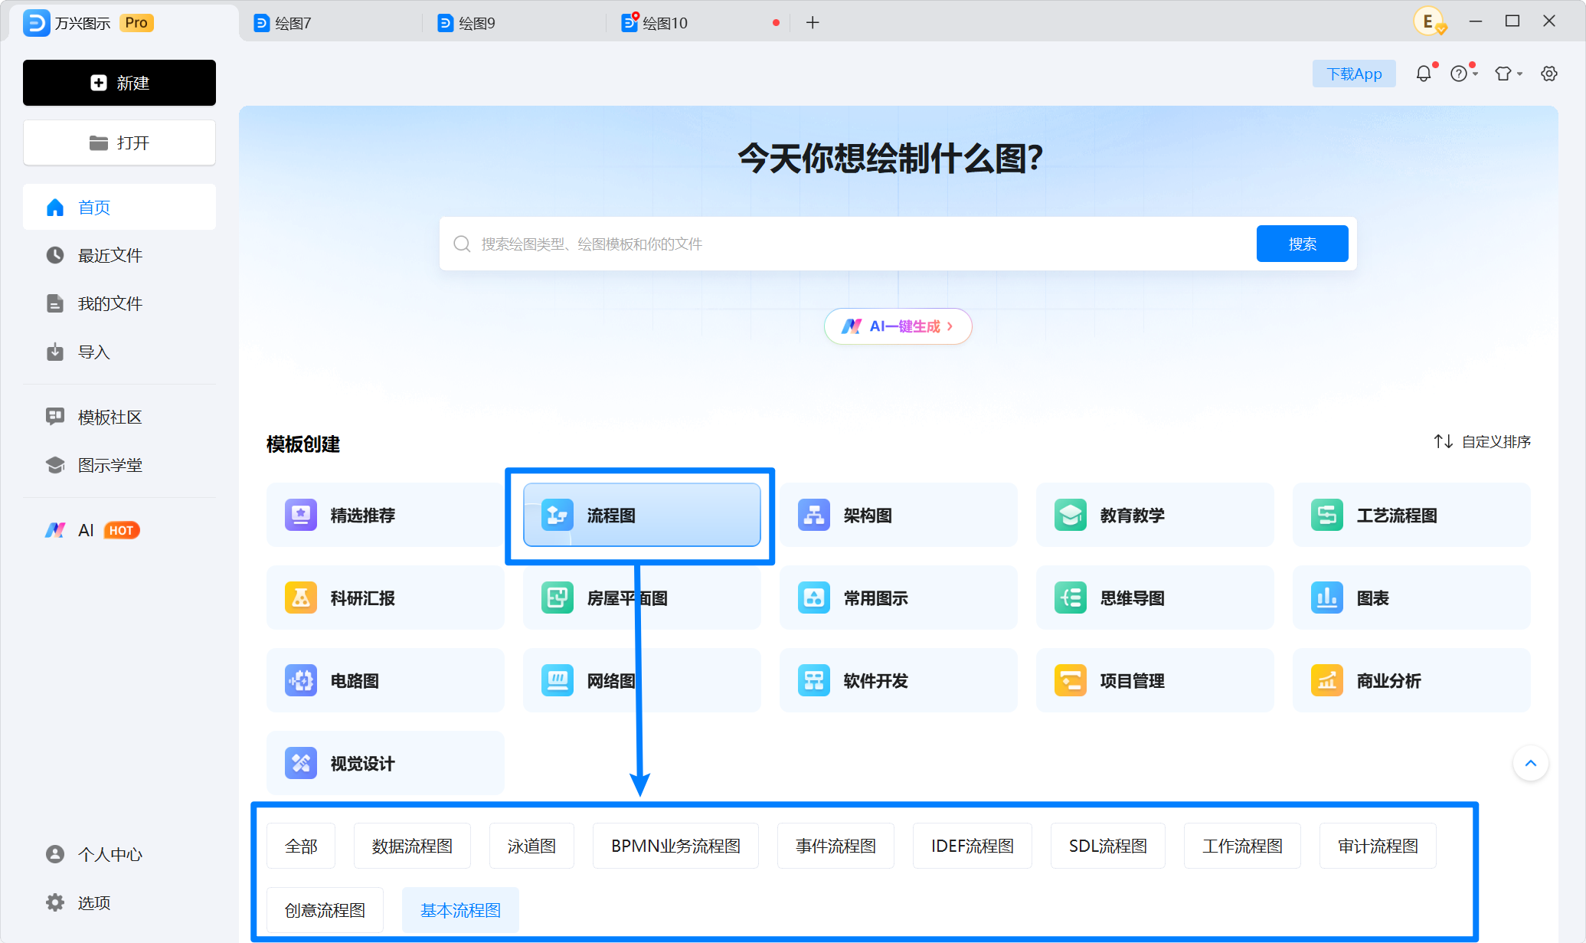Select the 流程图 category
This screenshot has width=1586, height=943.
pyautogui.click(x=642, y=515)
